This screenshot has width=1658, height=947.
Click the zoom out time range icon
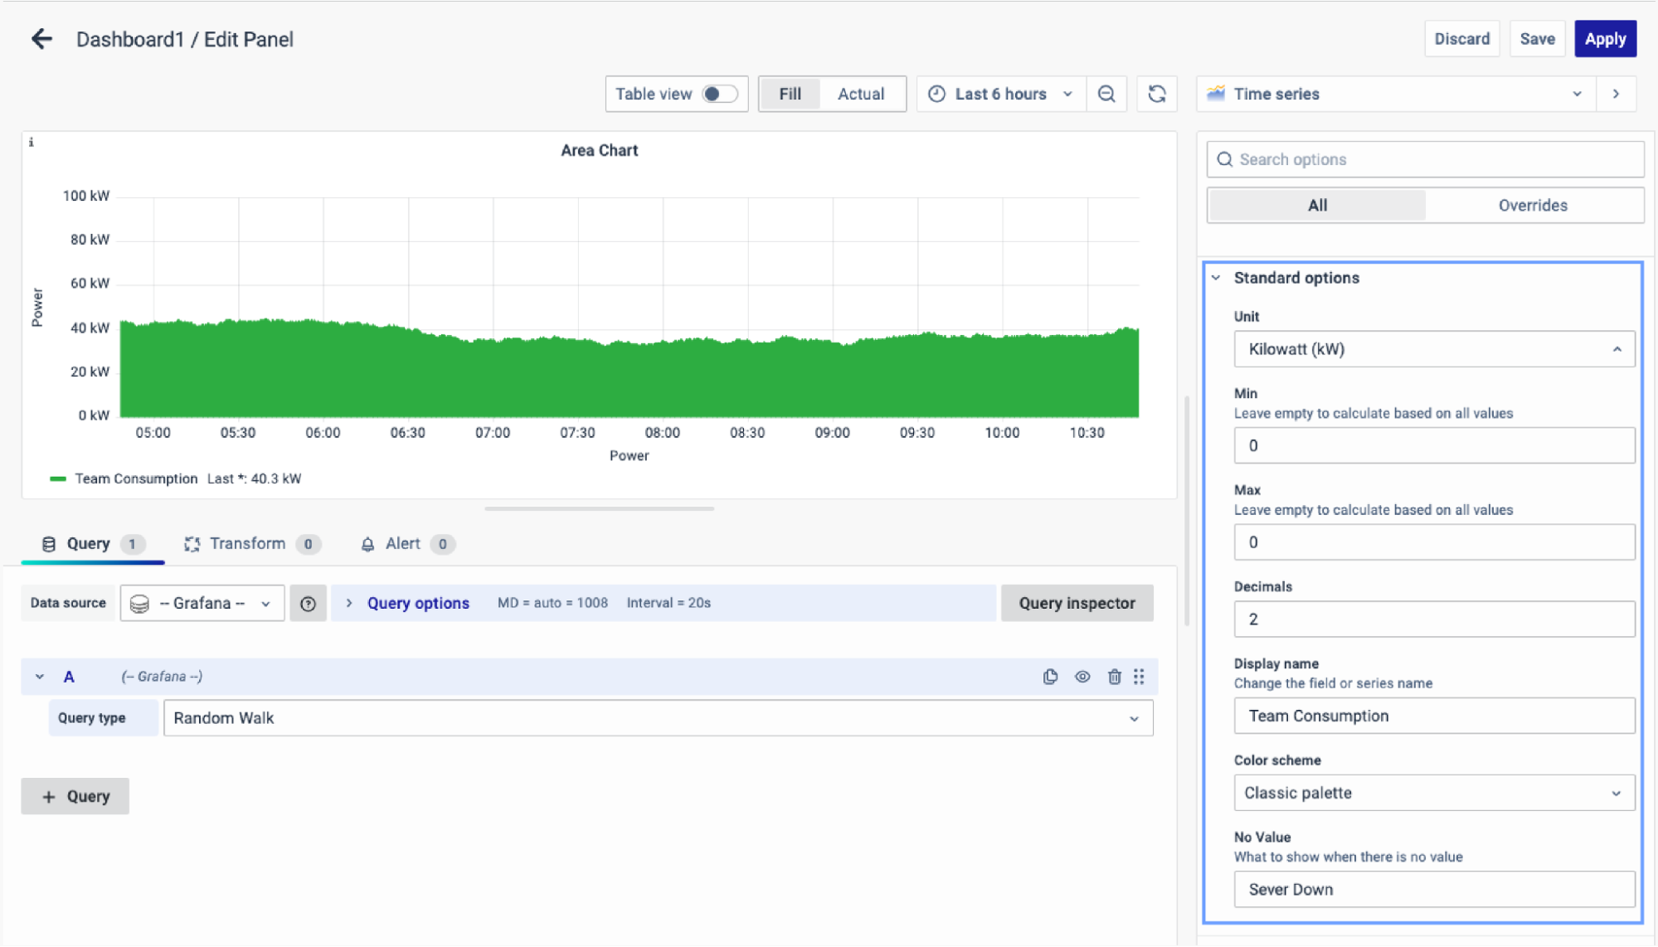[1106, 94]
